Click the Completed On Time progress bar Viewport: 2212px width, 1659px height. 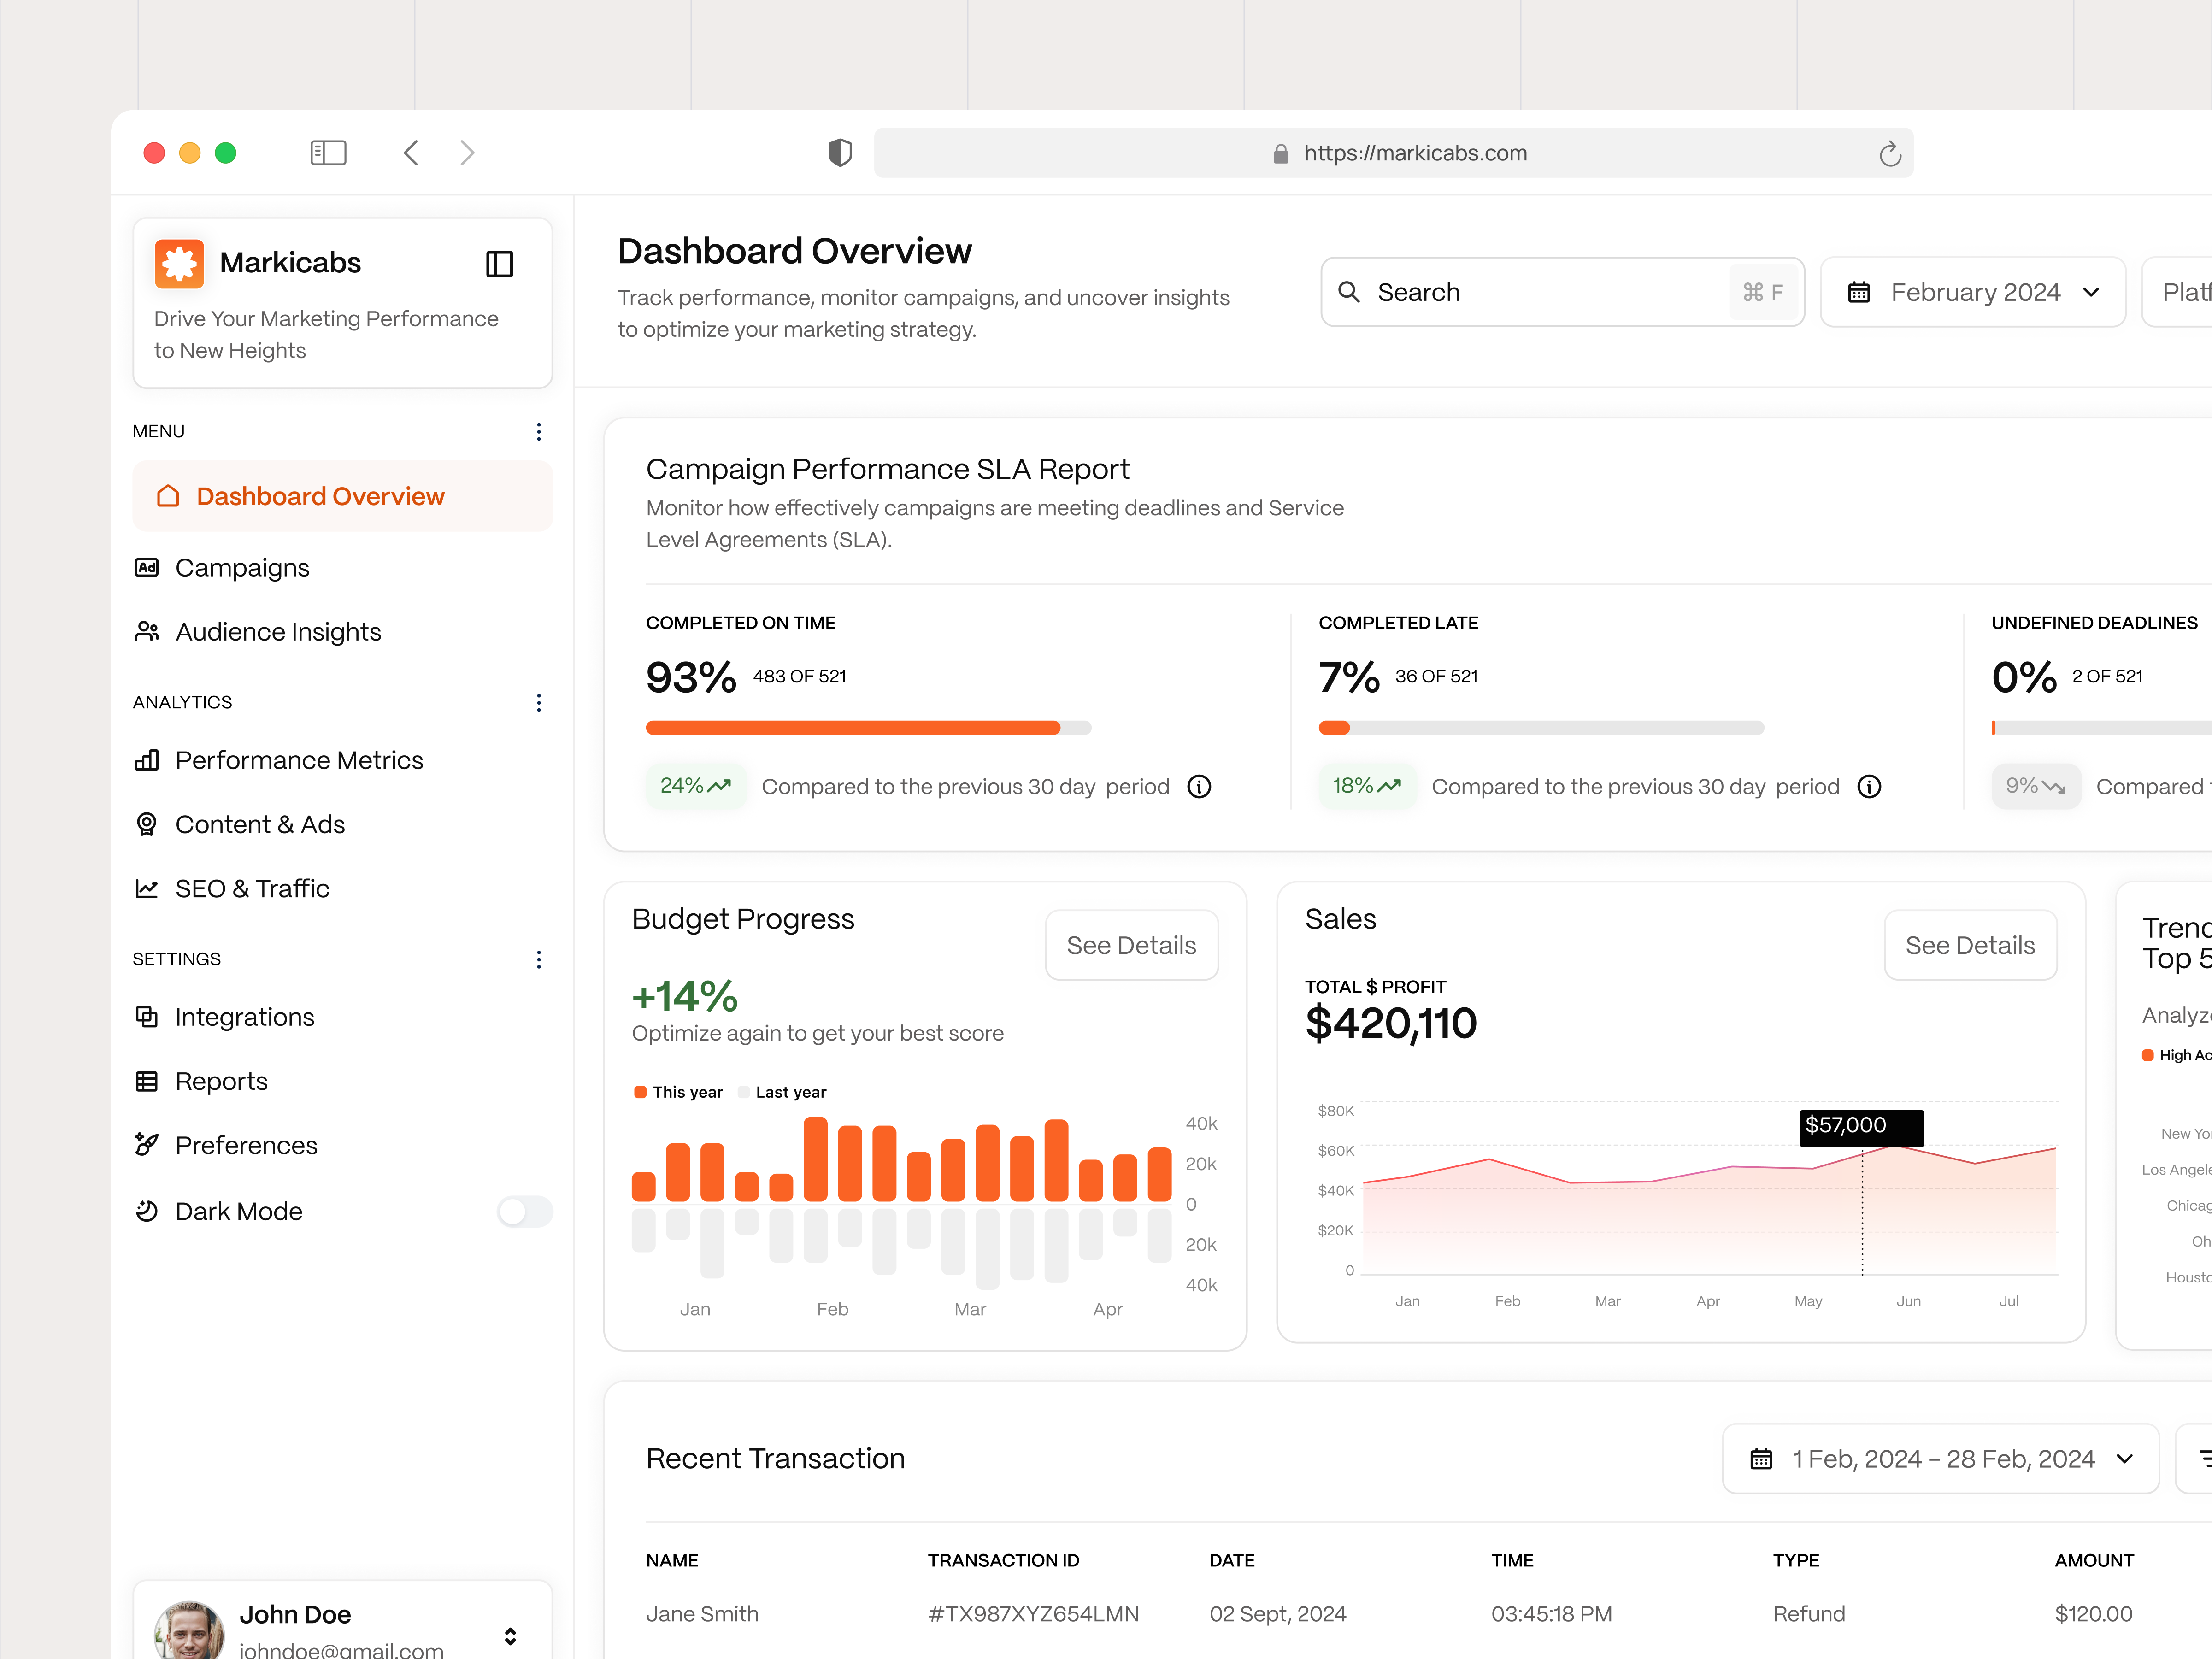coord(868,728)
